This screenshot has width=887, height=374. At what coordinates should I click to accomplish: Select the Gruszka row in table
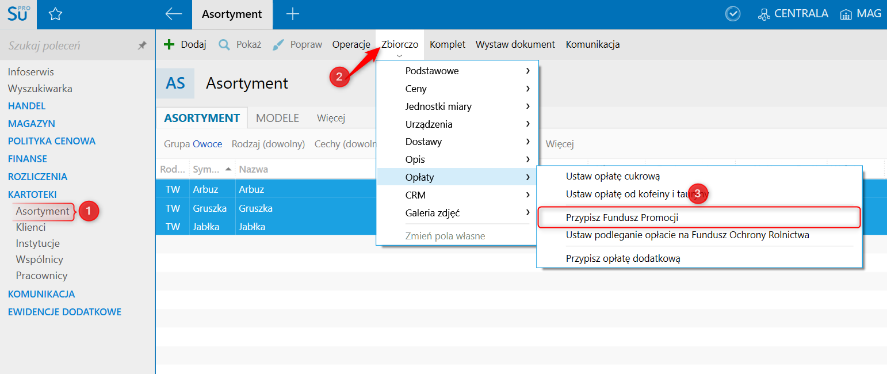[x=256, y=208]
